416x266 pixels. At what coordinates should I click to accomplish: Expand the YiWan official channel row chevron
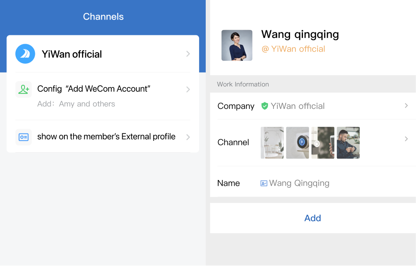pyautogui.click(x=188, y=54)
